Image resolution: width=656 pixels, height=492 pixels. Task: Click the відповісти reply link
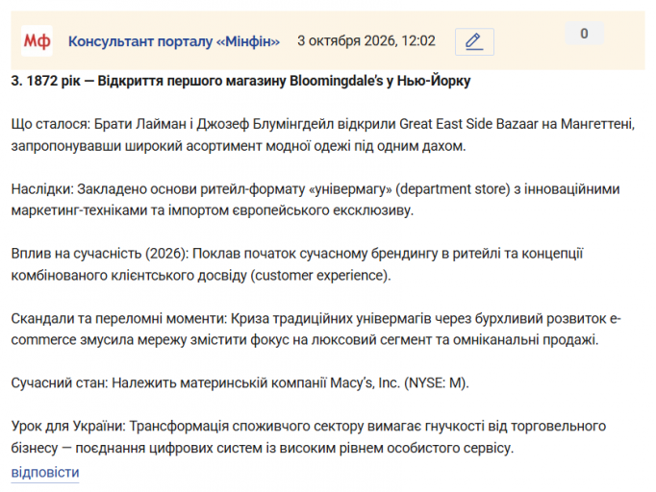45,472
